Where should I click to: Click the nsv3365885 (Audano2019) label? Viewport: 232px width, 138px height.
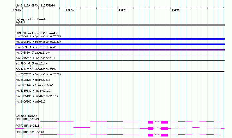tap(34, 91)
